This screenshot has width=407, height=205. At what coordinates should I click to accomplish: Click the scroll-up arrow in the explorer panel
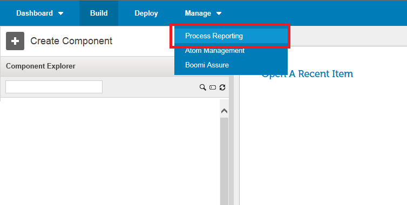[x=224, y=111]
